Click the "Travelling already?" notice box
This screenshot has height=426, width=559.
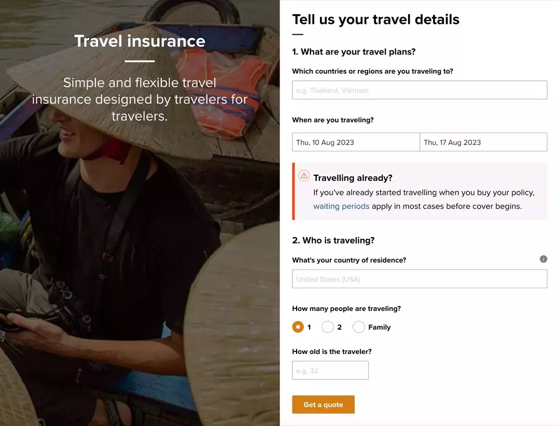click(x=420, y=191)
